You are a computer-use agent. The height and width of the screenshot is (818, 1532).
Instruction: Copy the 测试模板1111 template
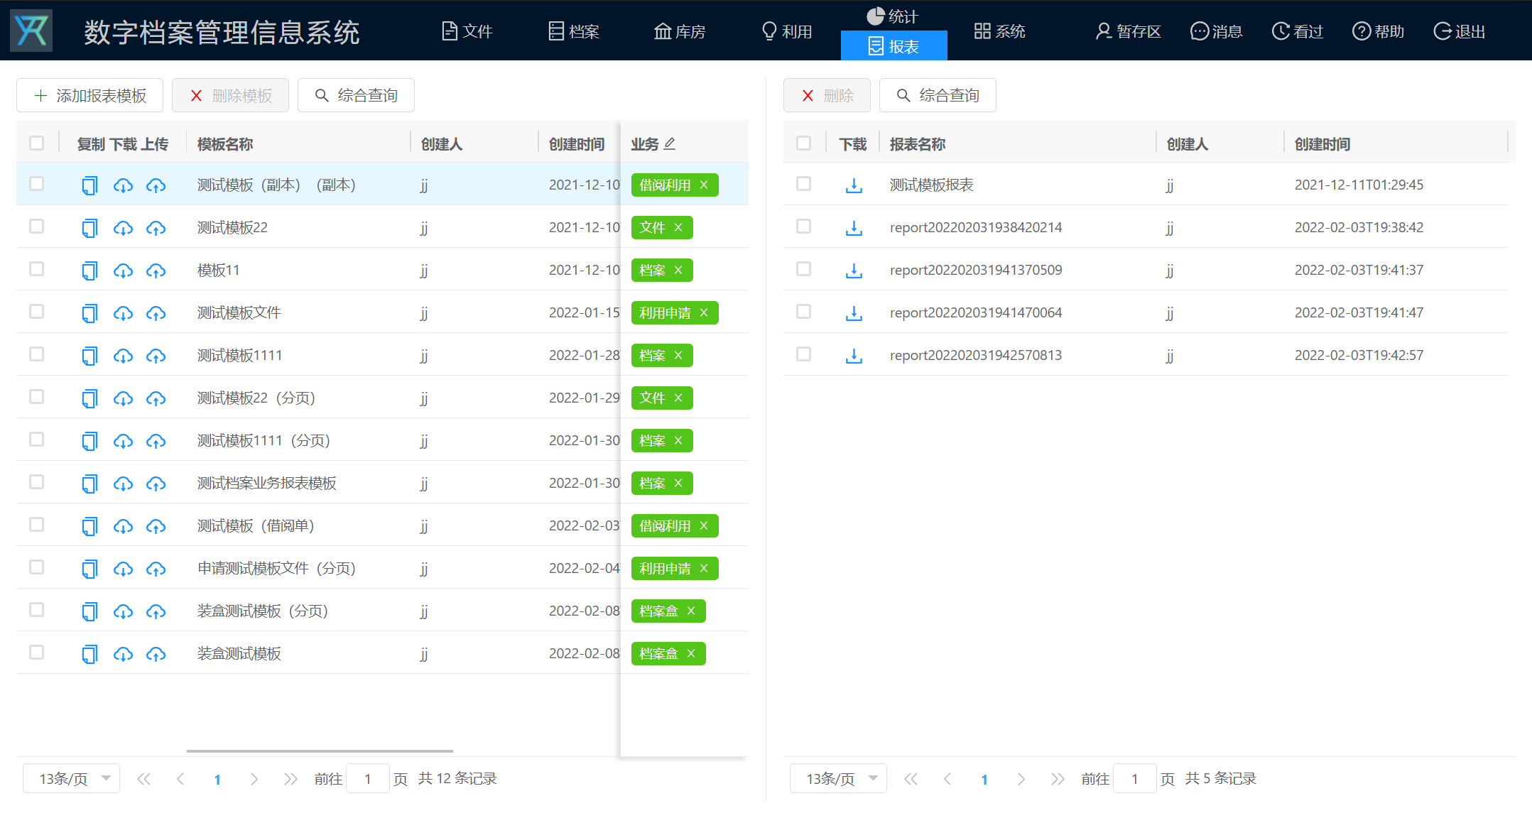89,356
